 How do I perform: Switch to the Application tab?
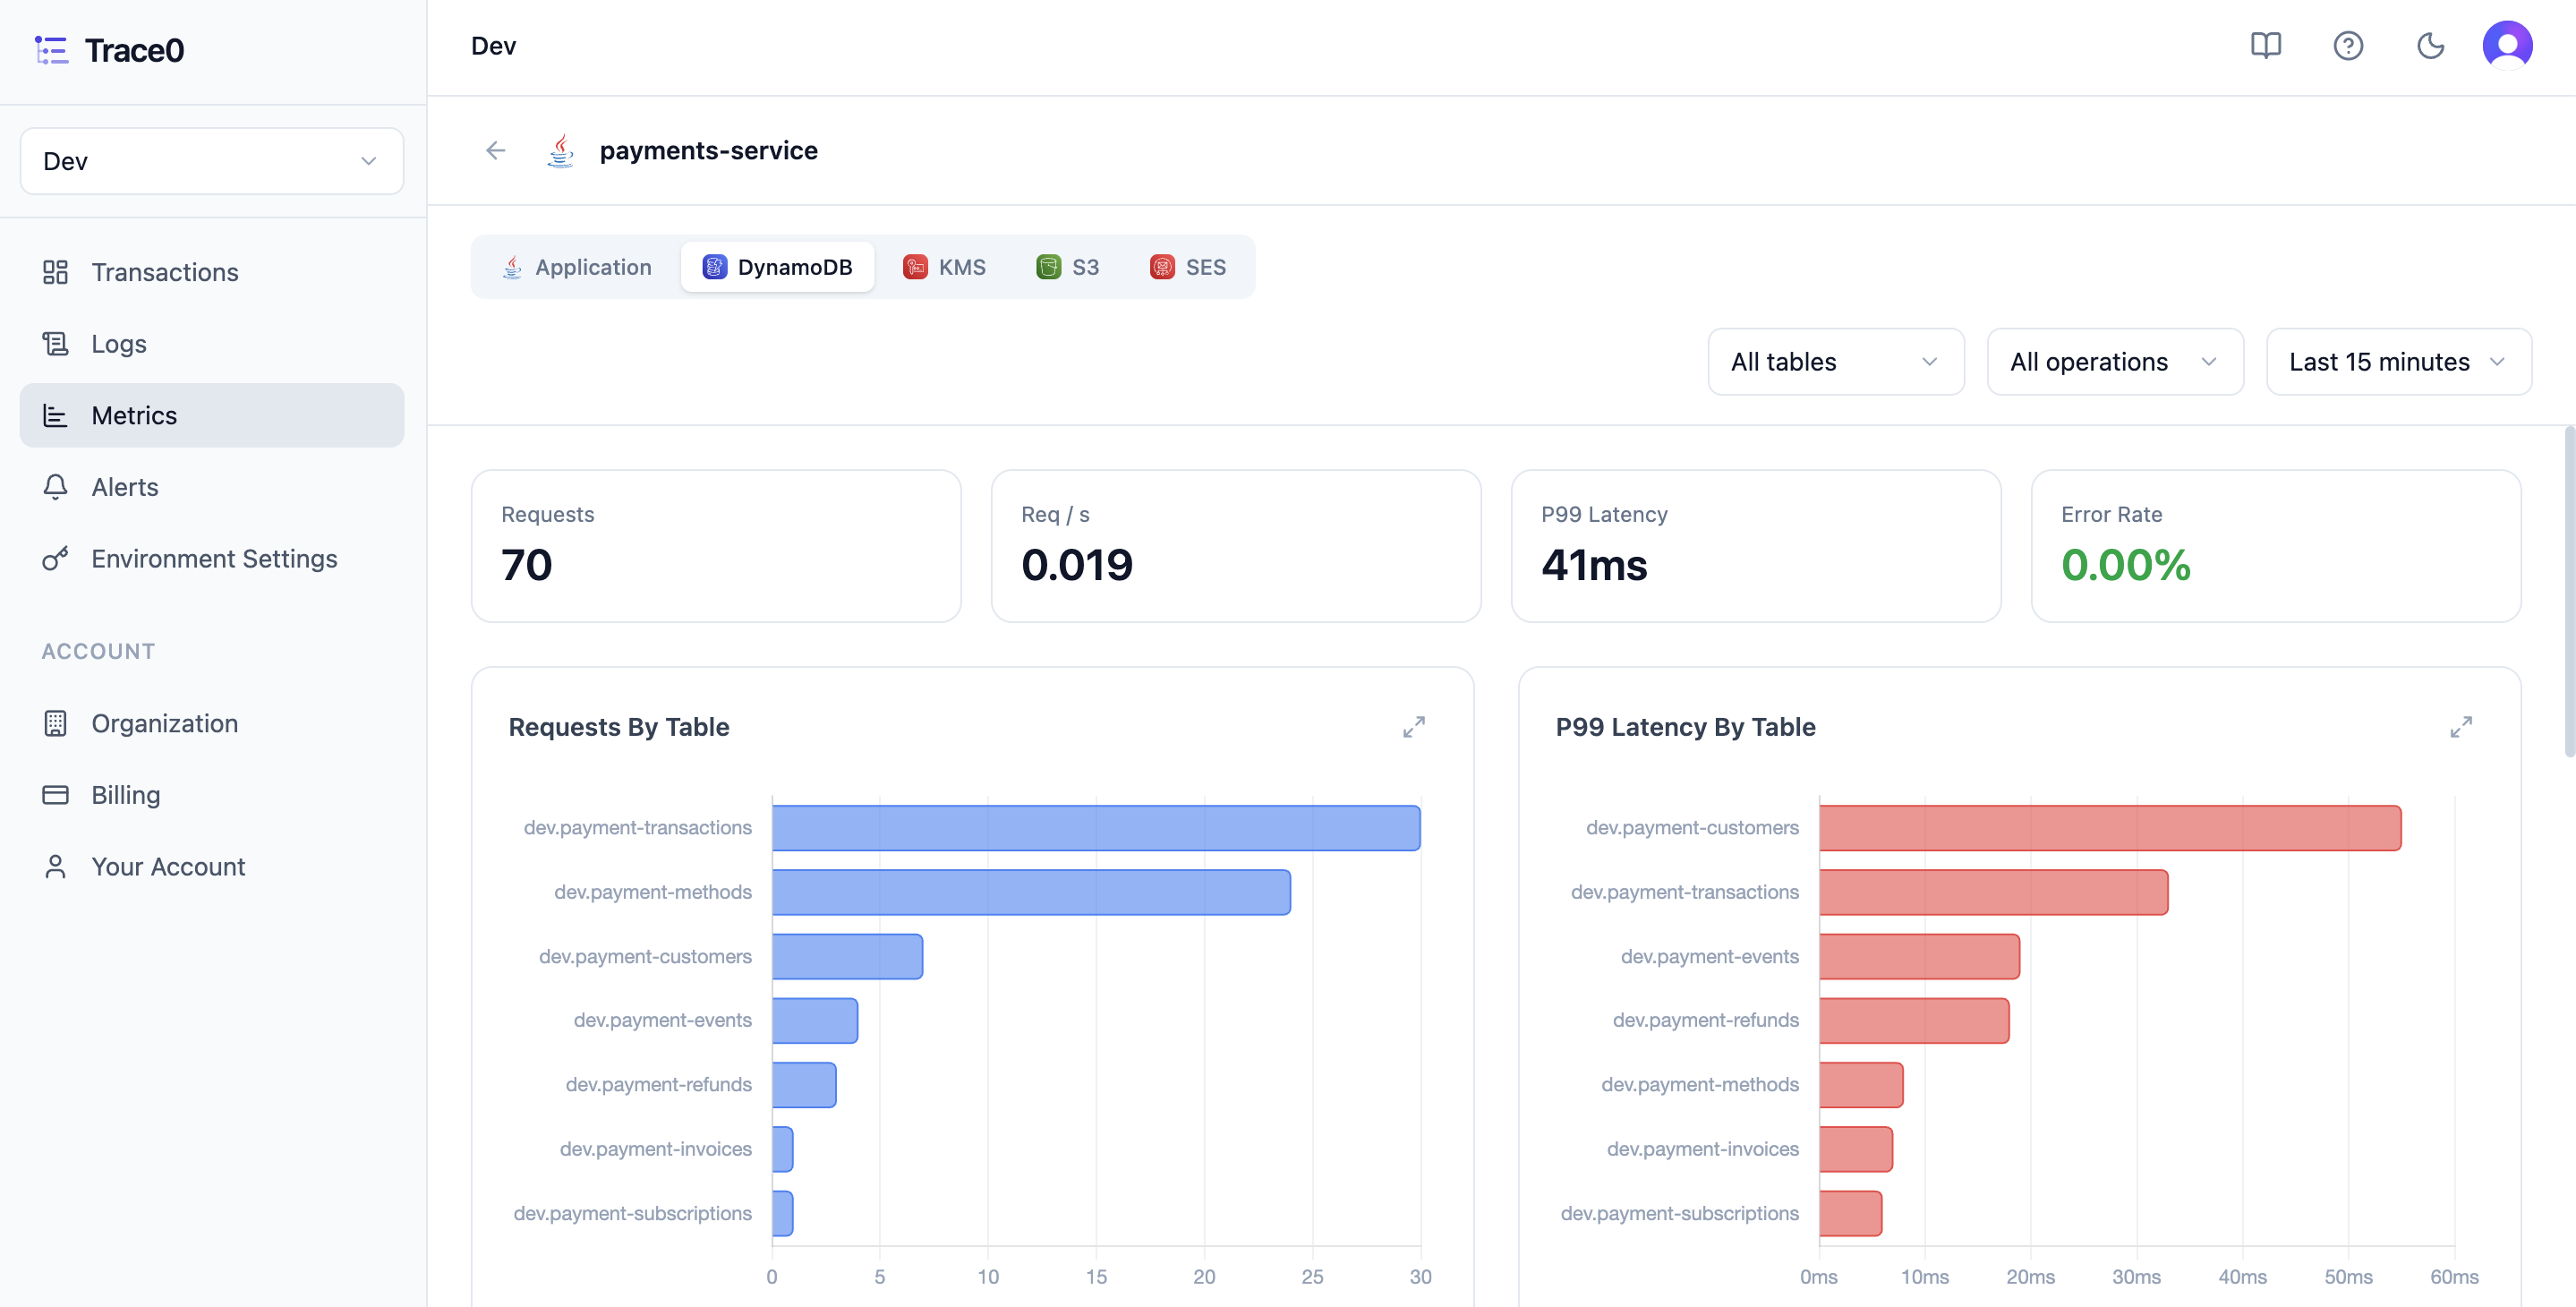[x=576, y=267]
